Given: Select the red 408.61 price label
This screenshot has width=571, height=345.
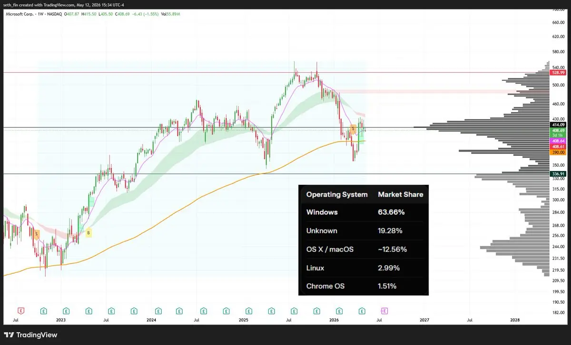Looking at the screenshot, I should [558, 147].
